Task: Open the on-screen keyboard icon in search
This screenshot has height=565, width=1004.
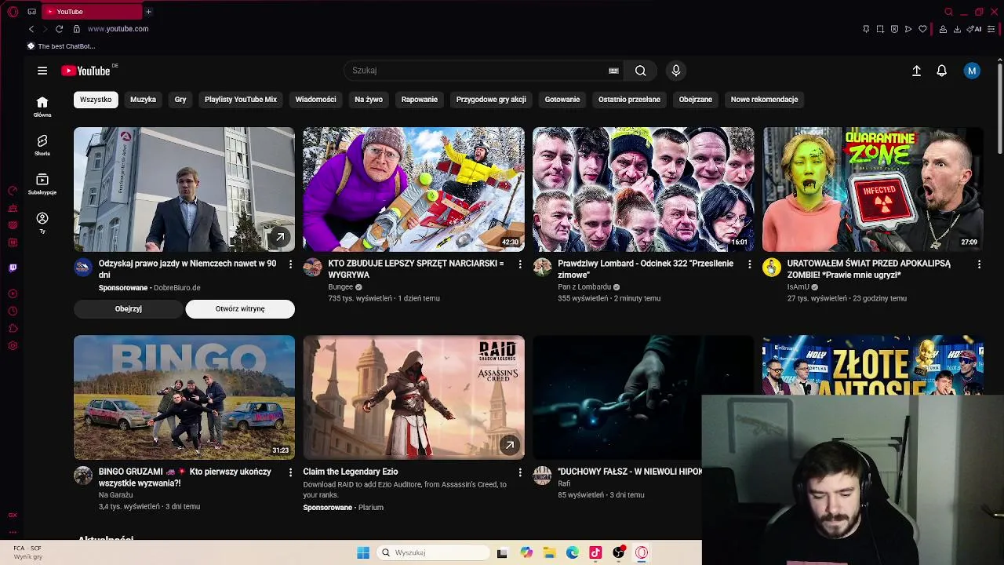Action: (x=613, y=71)
